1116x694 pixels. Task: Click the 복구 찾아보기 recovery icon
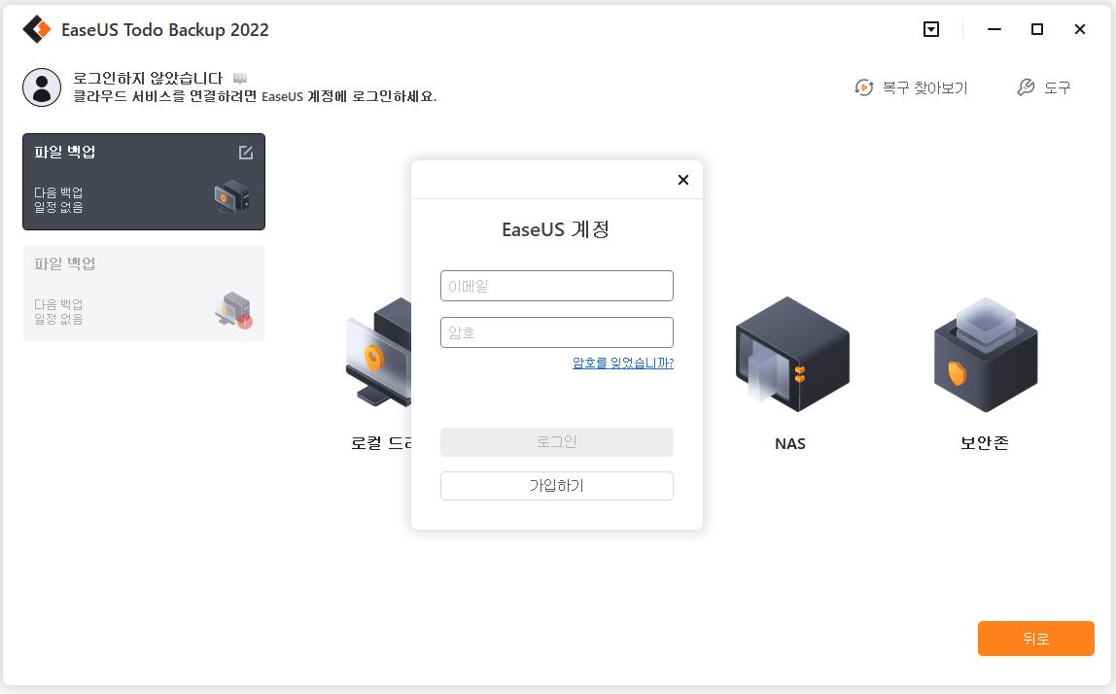[x=863, y=87]
